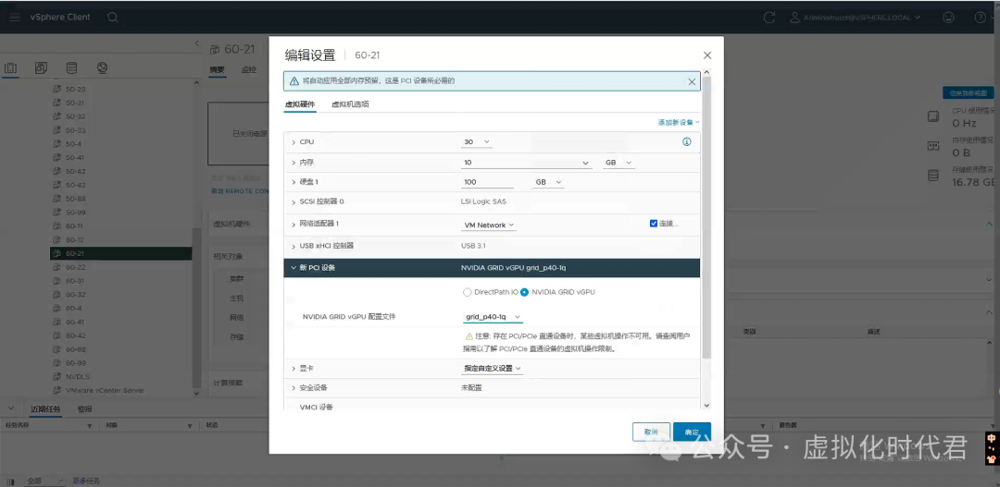Viewport: 1000px width, 487px height.
Task: Click the CPU row info icon
Action: tap(687, 142)
